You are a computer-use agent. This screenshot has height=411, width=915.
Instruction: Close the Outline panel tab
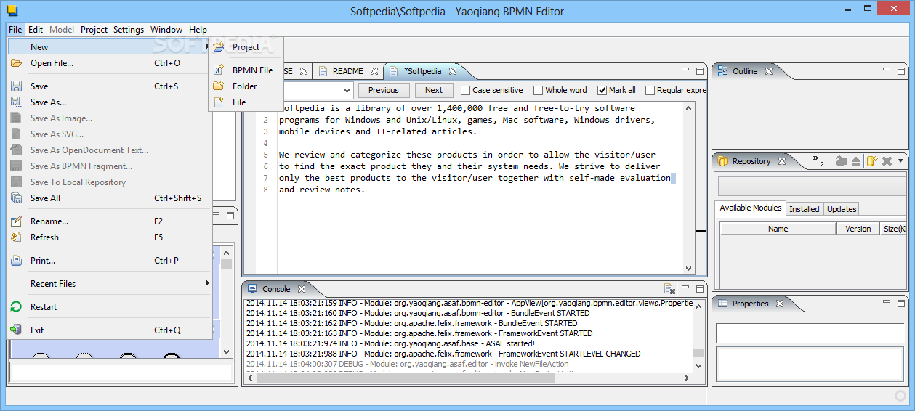pyautogui.click(x=768, y=71)
